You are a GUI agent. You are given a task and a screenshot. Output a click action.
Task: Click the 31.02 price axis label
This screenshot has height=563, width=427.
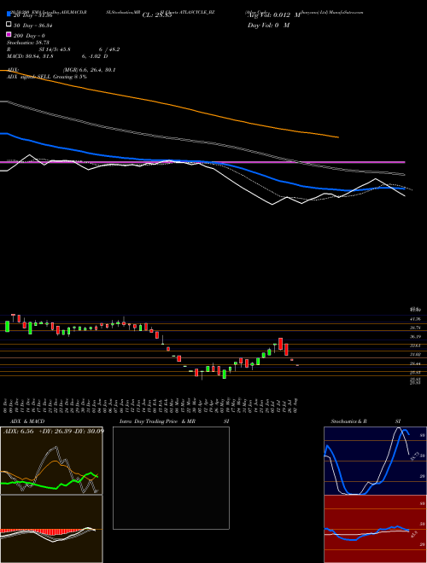(415, 354)
